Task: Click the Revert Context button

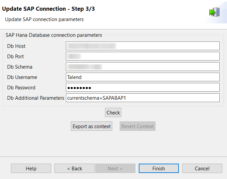Action: (137, 126)
